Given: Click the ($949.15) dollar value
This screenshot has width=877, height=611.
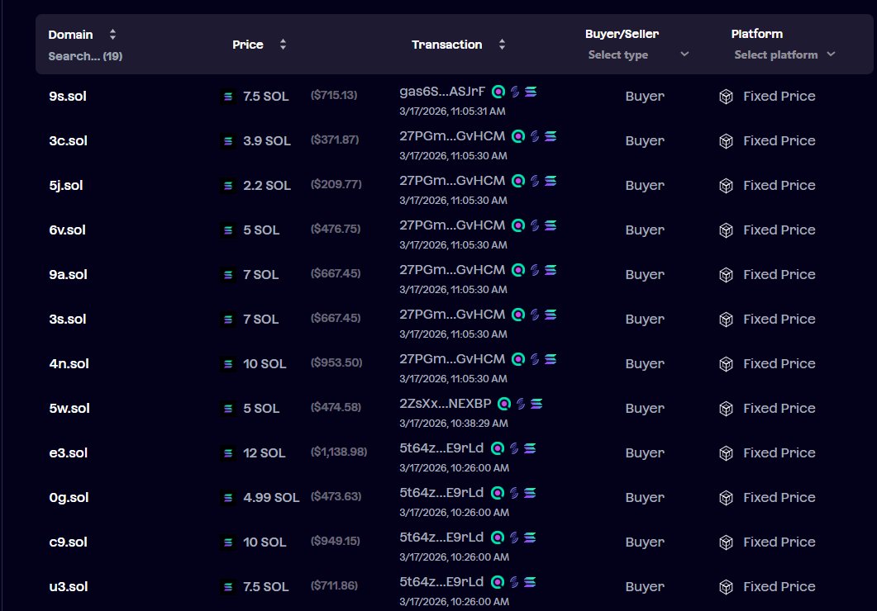Looking at the screenshot, I should point(335,541).
